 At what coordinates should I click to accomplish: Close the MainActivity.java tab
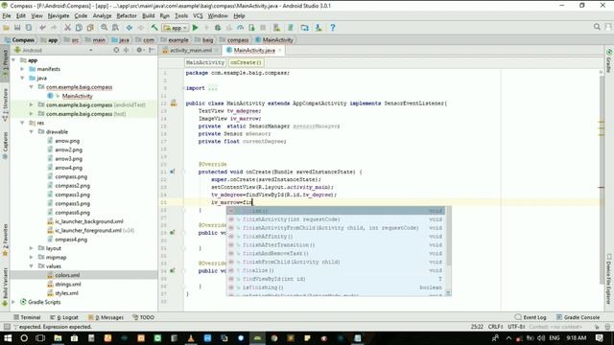coord(279,51)
